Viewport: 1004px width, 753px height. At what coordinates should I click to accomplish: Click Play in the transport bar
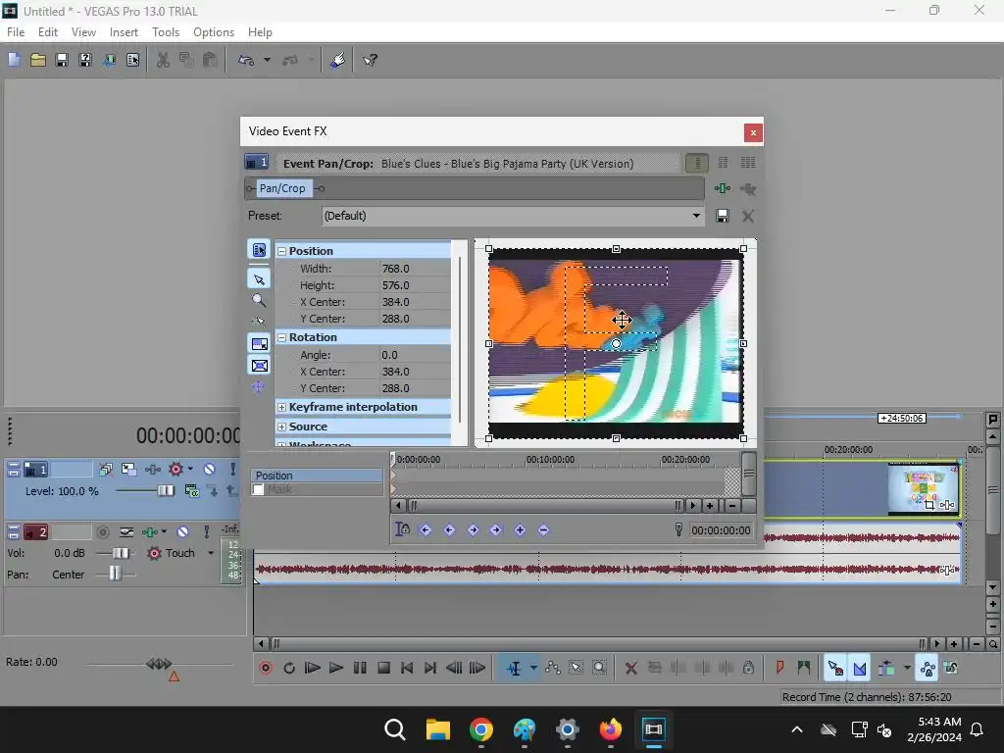tap(336, 669)
